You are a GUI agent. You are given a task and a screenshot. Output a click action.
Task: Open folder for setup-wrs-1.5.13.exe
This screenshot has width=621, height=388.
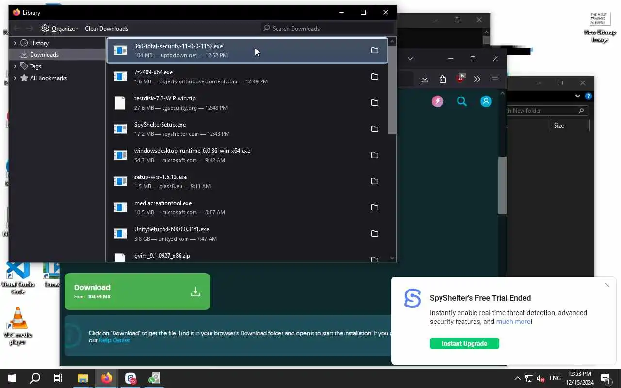tap(375, 181)
